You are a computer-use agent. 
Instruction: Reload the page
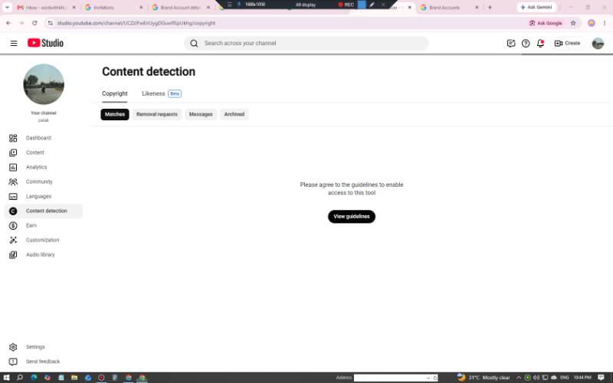pos(34,23)
